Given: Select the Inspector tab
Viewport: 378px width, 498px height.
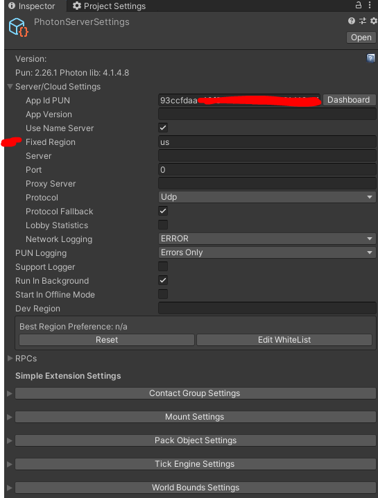Looking at the screenshot, I should point(32,6).
